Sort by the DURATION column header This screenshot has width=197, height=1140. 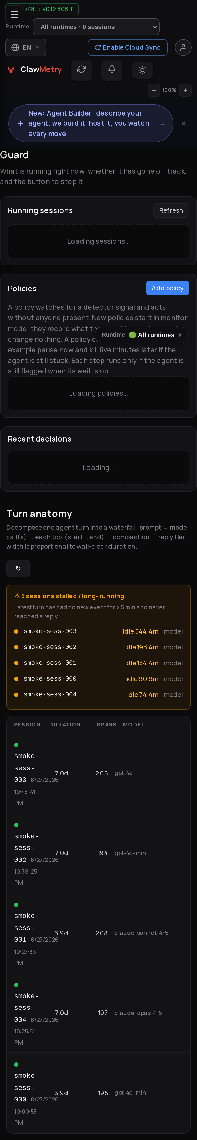coord(65,725)
